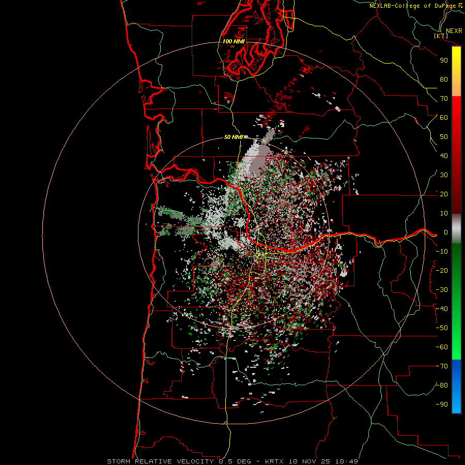Click the -10 value on velocity scale
The height and width of the screenshot is (465, 465).
click(x=442, y=252)
